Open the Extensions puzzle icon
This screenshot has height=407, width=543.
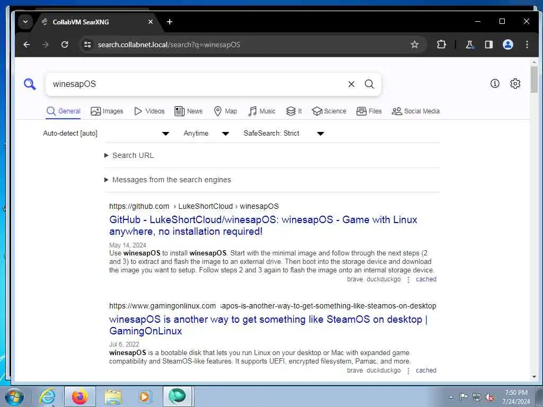[441, 45]
